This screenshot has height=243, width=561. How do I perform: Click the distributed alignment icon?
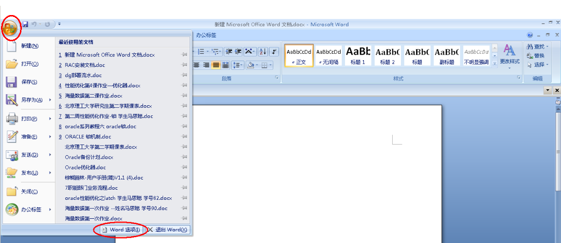pyautogui.click(x=225, y=65)
